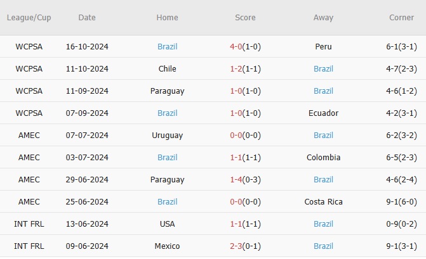Open the Ecuador away team link
426x259 pixels.
(x=323, y=113)
